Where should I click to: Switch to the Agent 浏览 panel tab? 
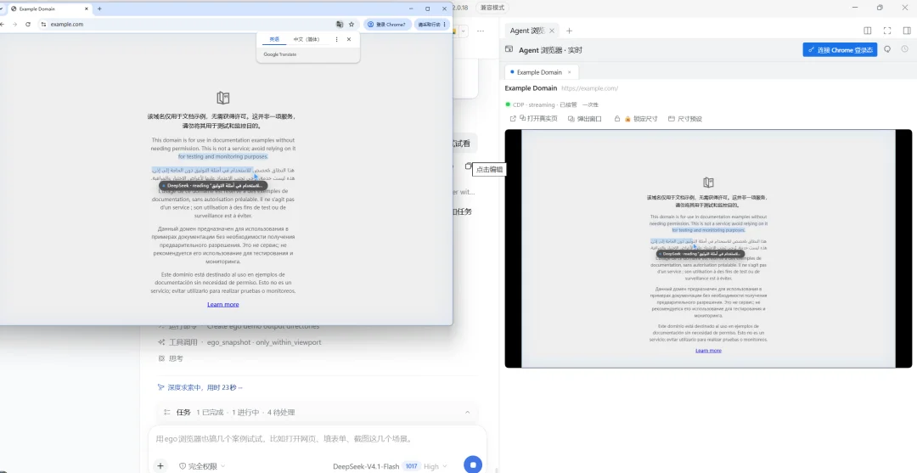tap(527, 31)
